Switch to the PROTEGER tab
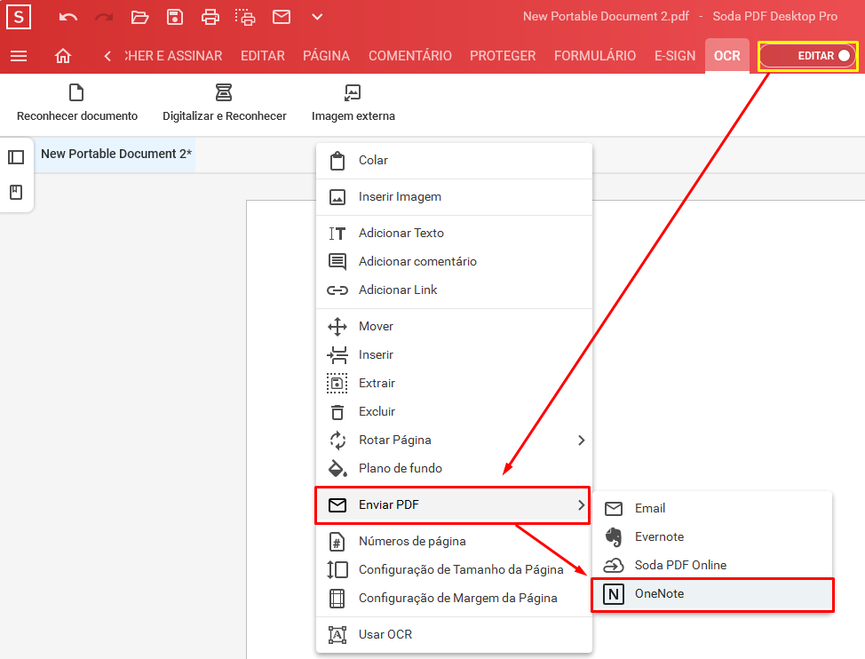The image size is (865, 659). 503,56
